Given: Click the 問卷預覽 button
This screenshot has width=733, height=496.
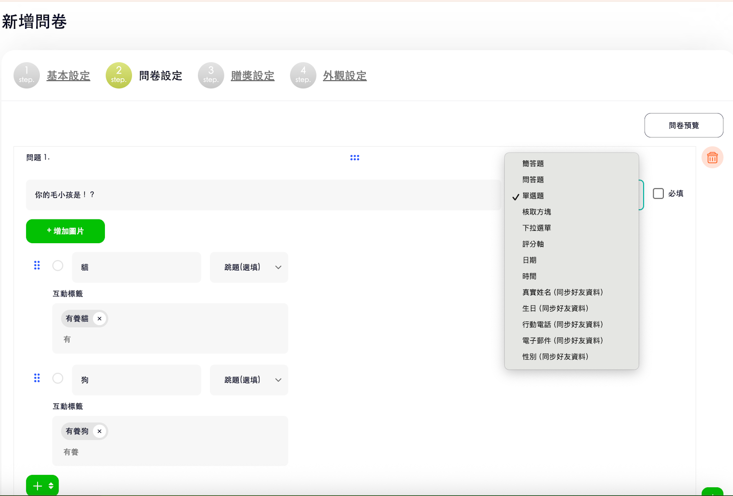Looking at the screenshot, I should (684, 125).
